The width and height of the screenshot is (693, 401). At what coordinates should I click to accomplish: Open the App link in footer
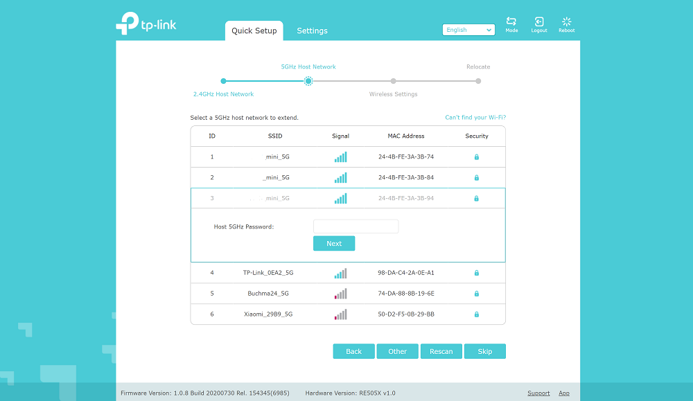[x=564, y=393]
